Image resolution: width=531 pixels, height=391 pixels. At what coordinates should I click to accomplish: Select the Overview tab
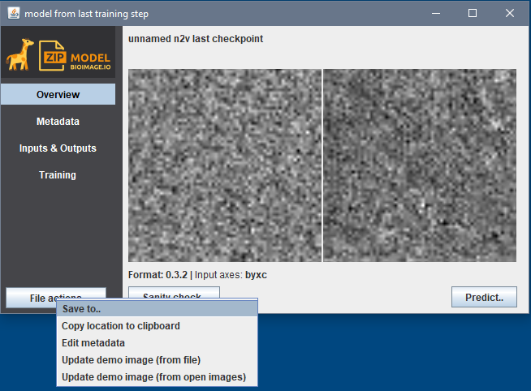58,95
